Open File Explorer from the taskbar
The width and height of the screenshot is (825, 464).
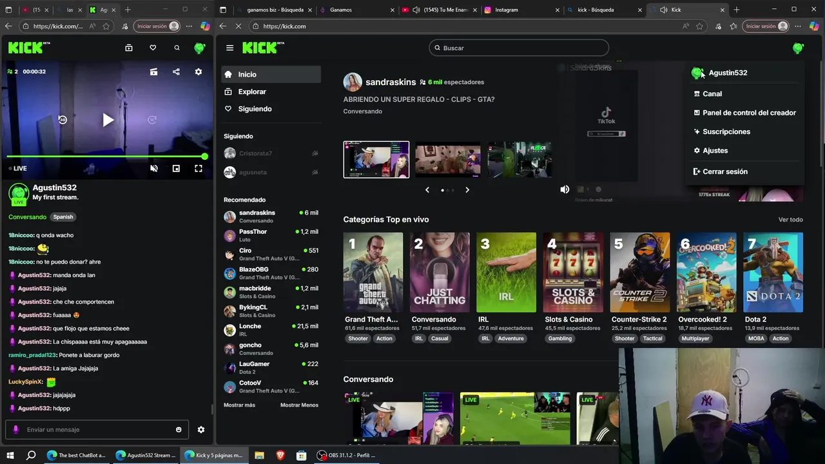pyautogui.click(x=259, y=456)
